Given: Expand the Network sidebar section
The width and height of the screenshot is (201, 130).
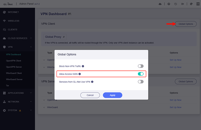Looking at the screenshot, I should coord(17,102).
